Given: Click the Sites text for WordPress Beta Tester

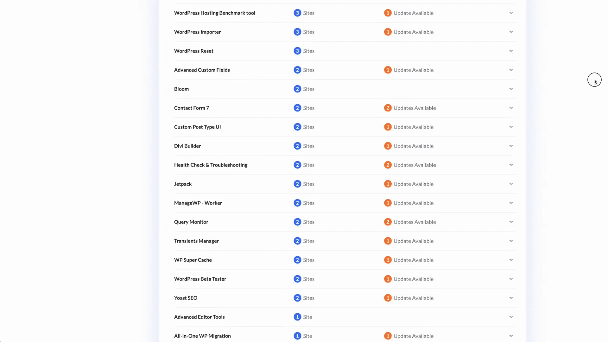Looking at the screenshot, I should tap(309, 279).
